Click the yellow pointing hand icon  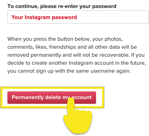click(78, 116)
